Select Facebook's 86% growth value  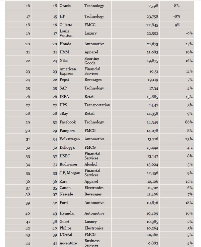click(x=189, y=122)
